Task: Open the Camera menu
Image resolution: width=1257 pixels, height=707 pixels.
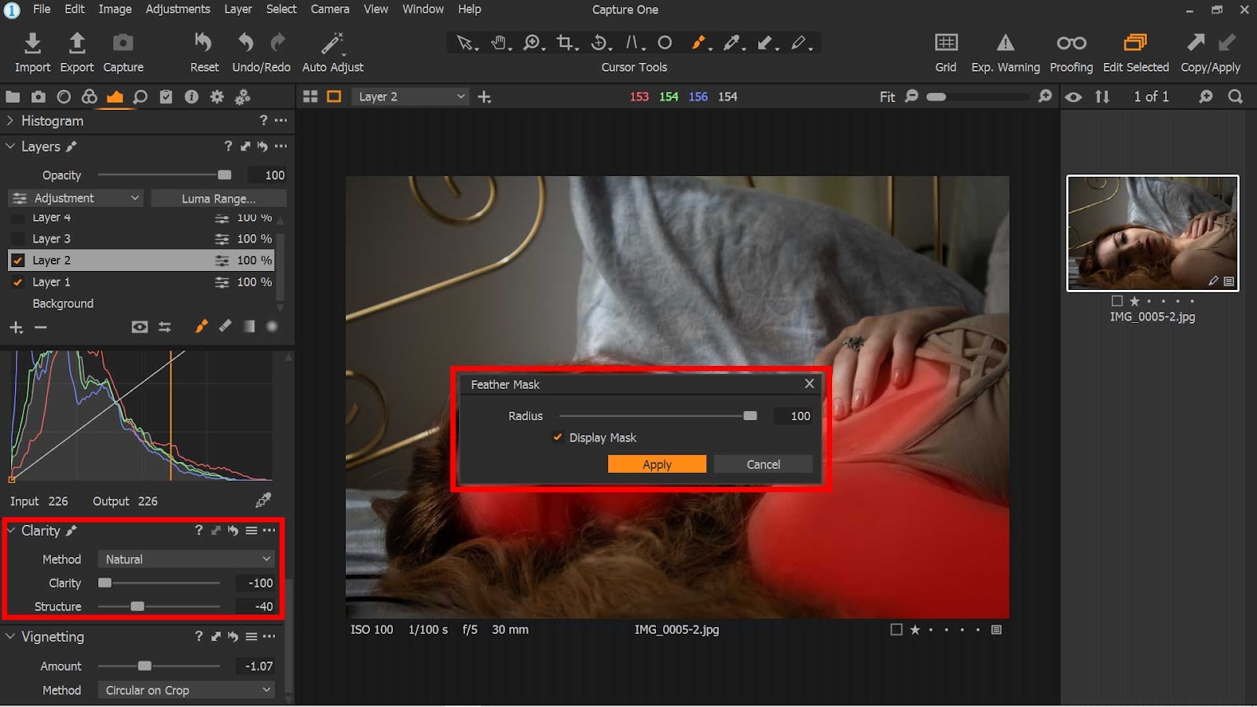Action: coord(329,9)
